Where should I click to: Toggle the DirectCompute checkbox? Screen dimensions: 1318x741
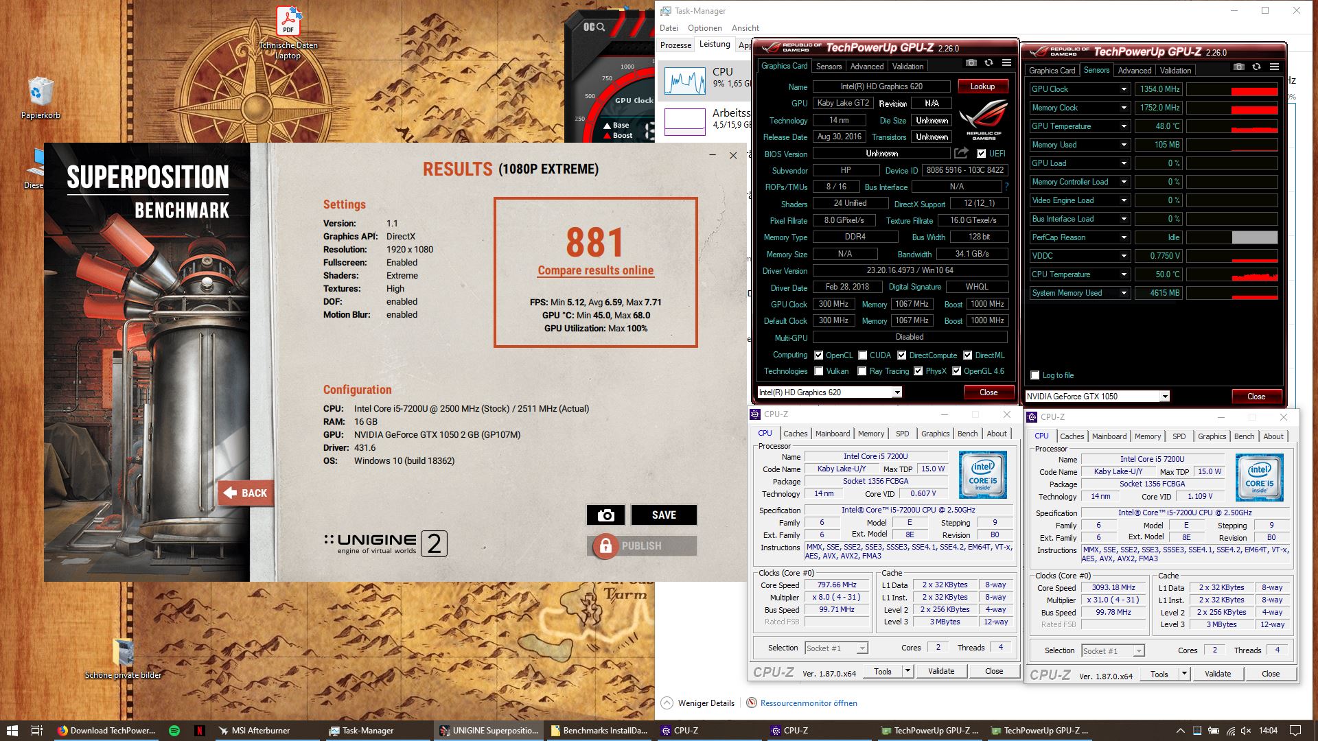[x=902, y=355]
